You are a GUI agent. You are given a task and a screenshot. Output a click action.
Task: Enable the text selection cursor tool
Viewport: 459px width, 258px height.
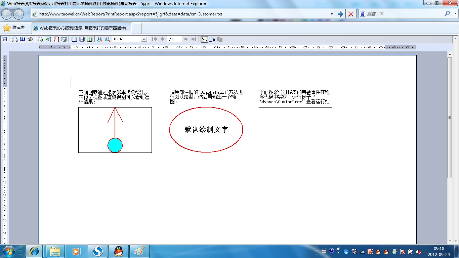point(212,39)
